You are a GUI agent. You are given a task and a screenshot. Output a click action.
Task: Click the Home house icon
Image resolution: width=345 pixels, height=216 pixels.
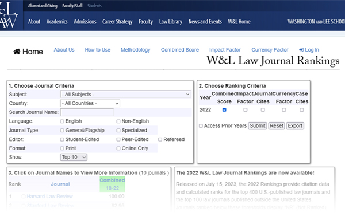click(17, 52)
